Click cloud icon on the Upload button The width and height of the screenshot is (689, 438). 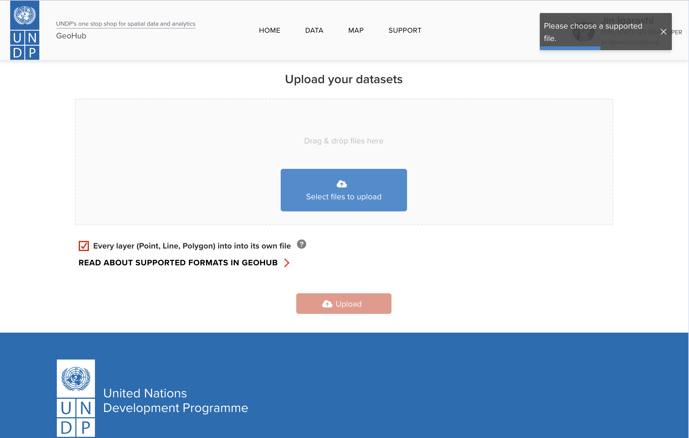[327, 304]
